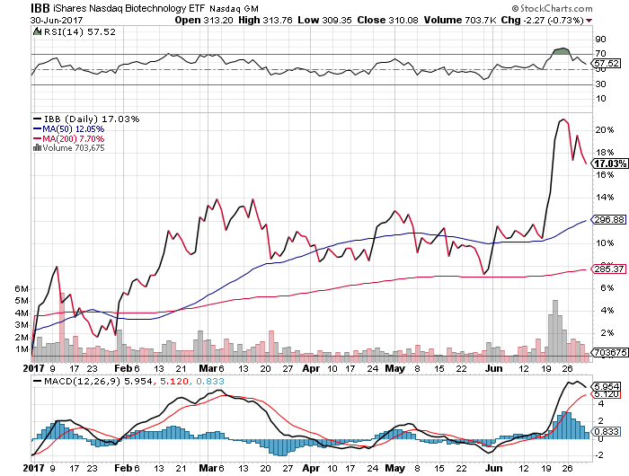Screen dimensions: 629x476
Task: Click the MA(200) 7.70% legend text
Action: point(74,138)
